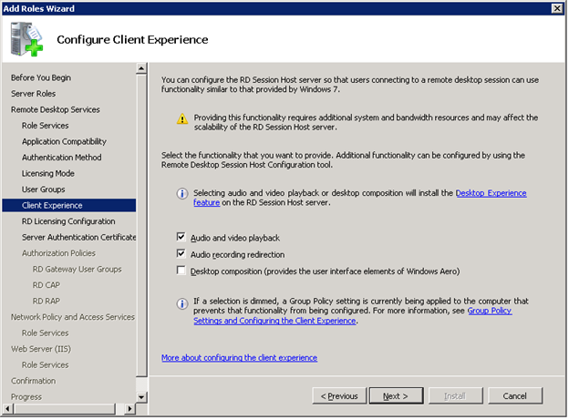The image size is (569, 420).
Task: Open More about configuring client experience link
Action: 239,358
